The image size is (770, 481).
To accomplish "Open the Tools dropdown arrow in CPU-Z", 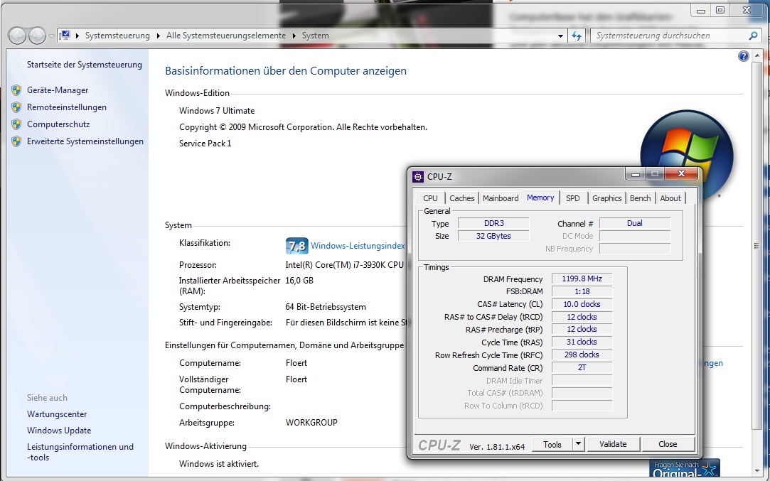I will pyautogui.click(x=578, y=444).
